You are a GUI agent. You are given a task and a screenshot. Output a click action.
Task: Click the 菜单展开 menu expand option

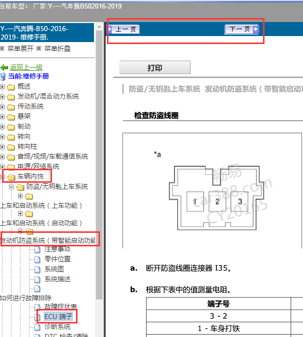click(x=20, y=49)
